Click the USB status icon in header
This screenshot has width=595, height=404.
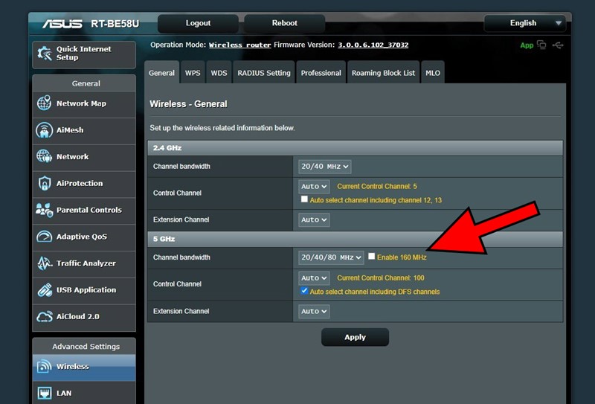559,45
